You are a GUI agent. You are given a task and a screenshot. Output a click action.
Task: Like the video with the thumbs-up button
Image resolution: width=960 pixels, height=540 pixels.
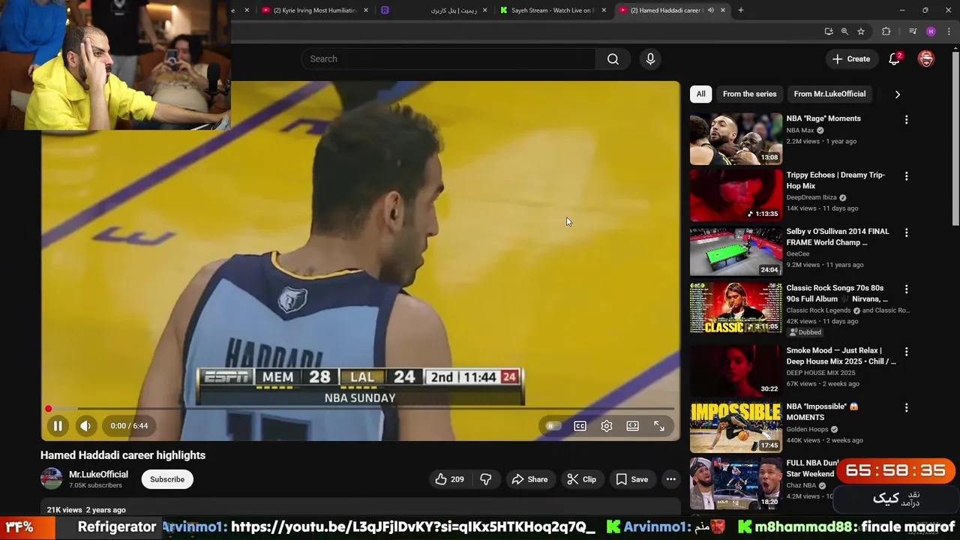(449, 479)
